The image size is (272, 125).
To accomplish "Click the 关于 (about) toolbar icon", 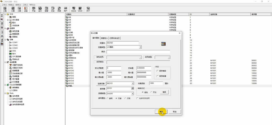I will pyautogui.click(x=88, y=9).
